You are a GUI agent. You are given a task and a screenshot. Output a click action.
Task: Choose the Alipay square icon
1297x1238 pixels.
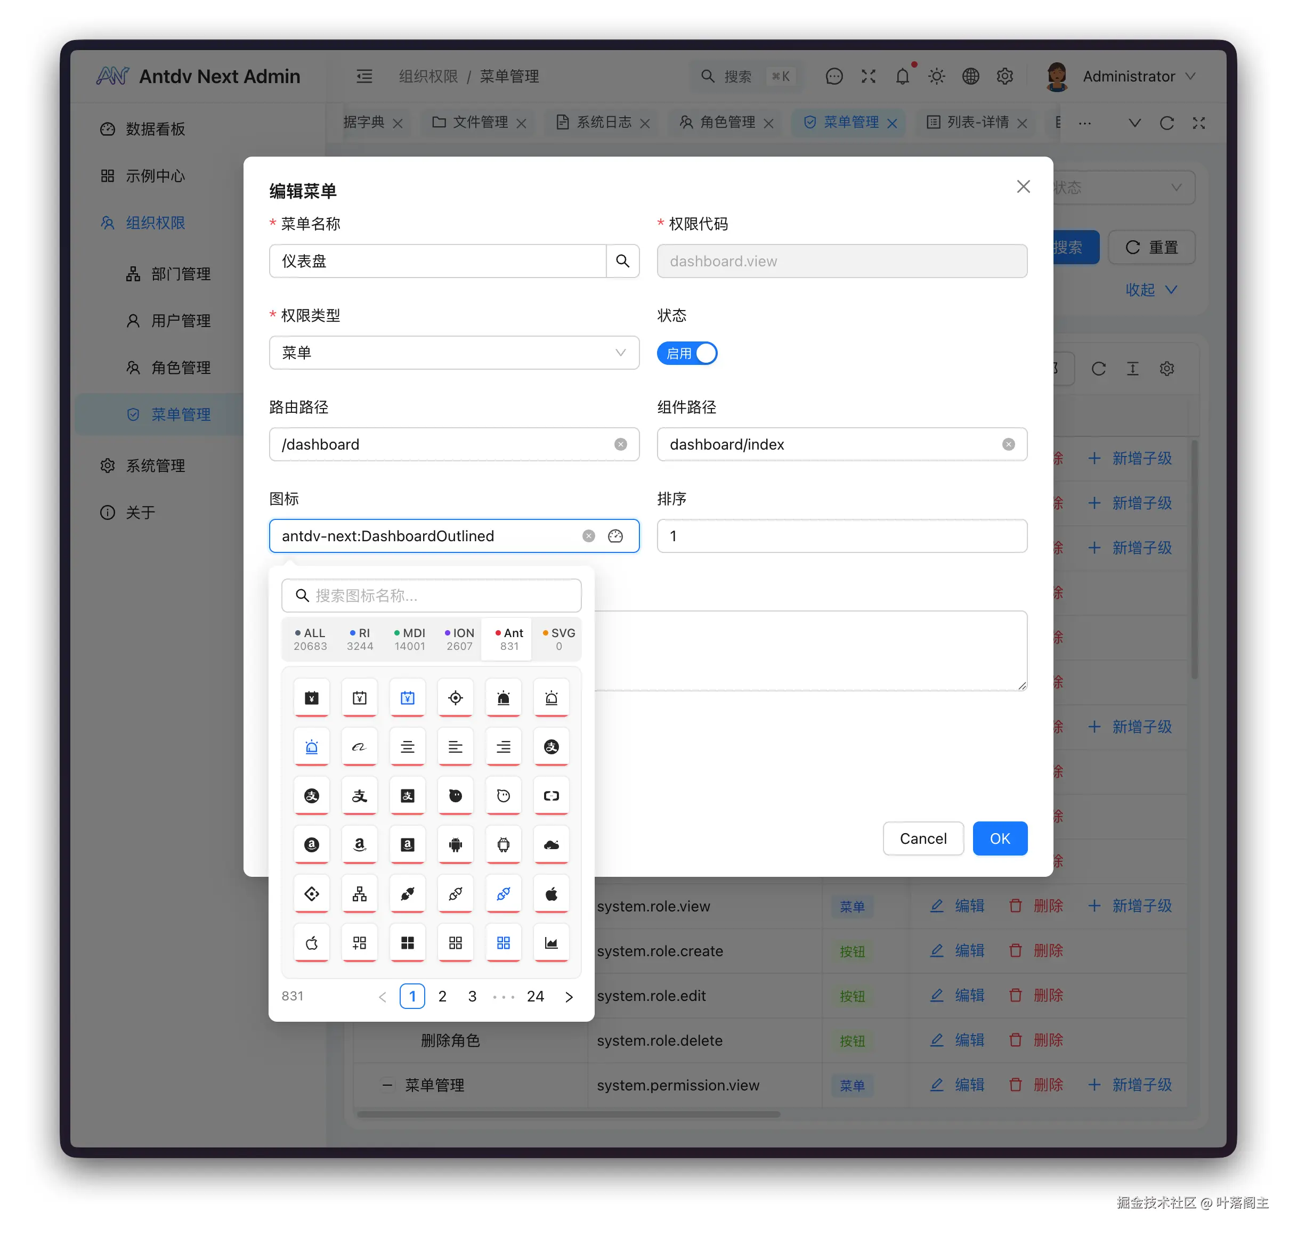[x=407, y=796]
